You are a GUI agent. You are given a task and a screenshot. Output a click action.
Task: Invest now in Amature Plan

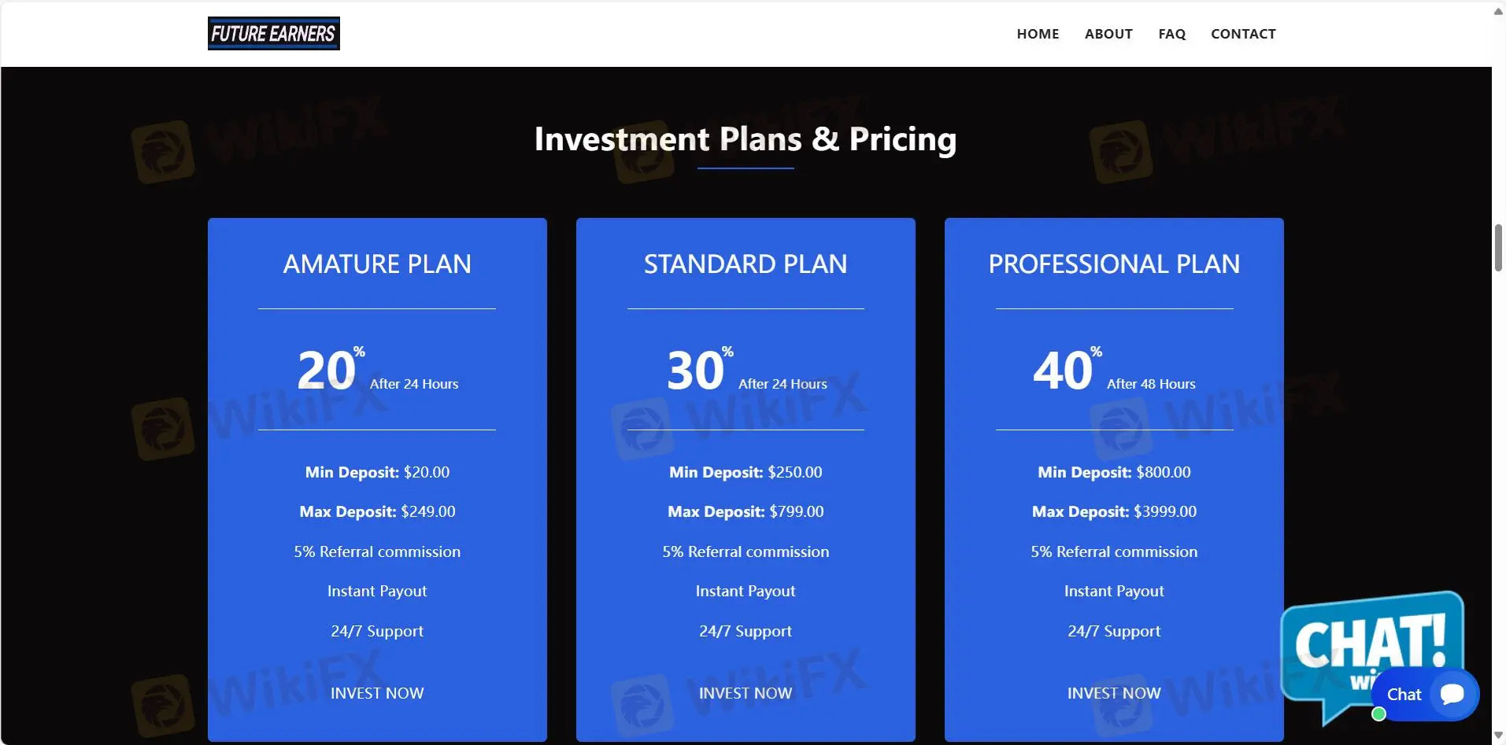click(377, 693)
